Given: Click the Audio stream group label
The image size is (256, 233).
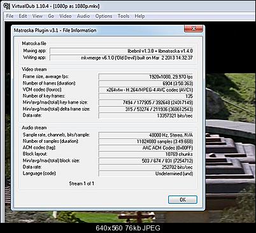Looking at the screenshot, I should click(x=34, y=128).
